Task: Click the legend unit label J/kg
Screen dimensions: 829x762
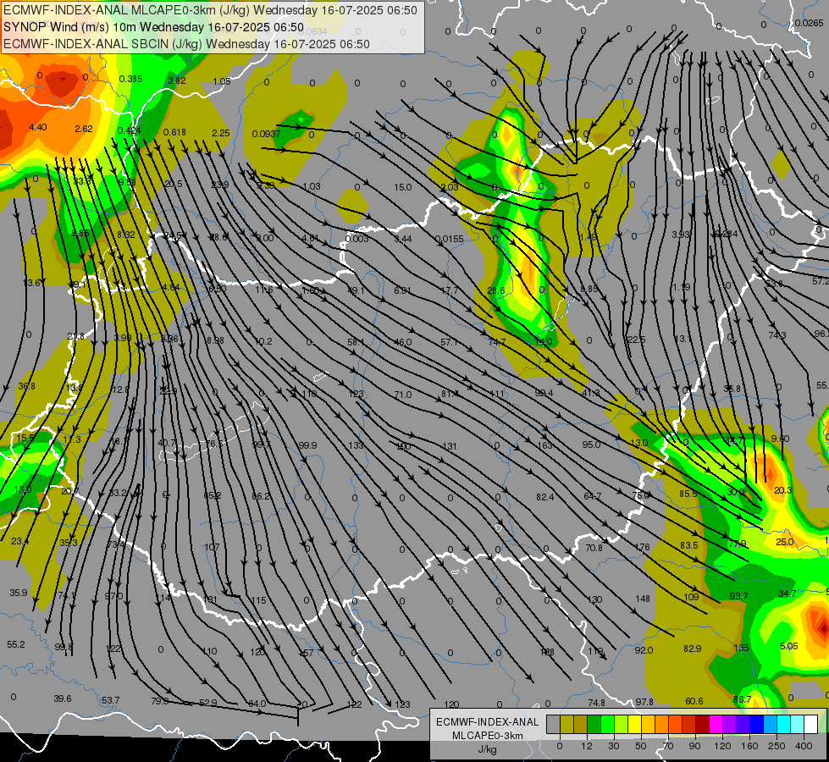Action: coord(488,748)
